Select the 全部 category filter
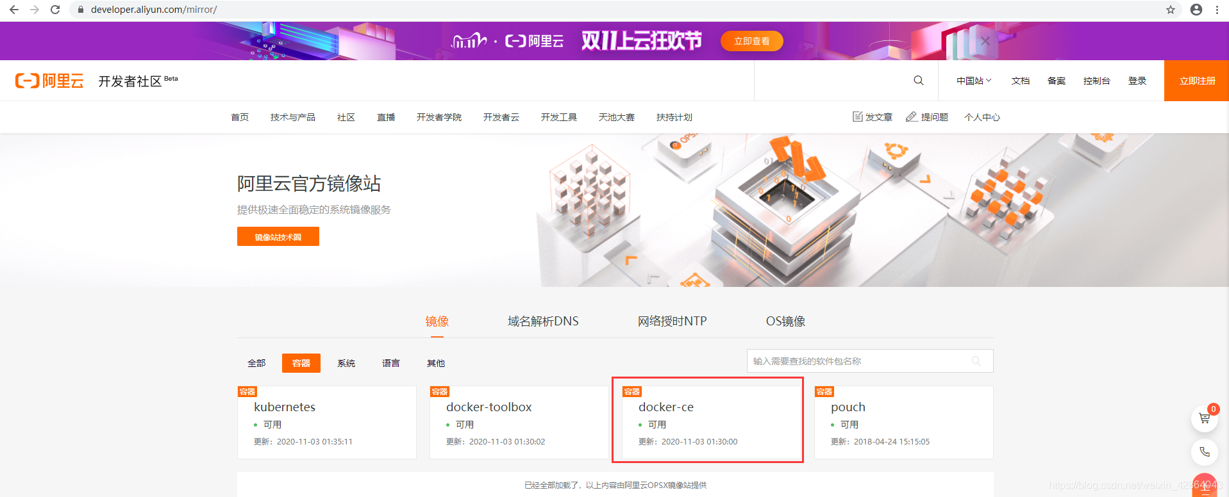The image size is (1229, 497). pos(256,363)
